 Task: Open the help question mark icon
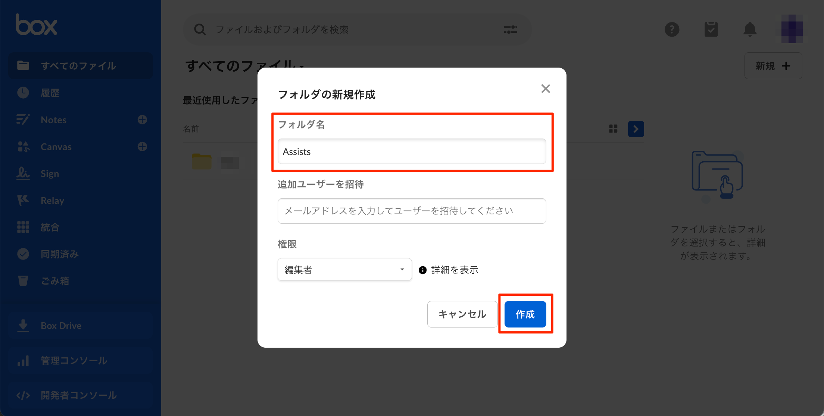[672, 30]
